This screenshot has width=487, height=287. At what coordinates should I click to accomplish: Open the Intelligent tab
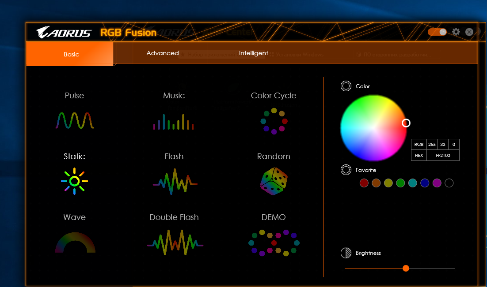pos(253,53)
